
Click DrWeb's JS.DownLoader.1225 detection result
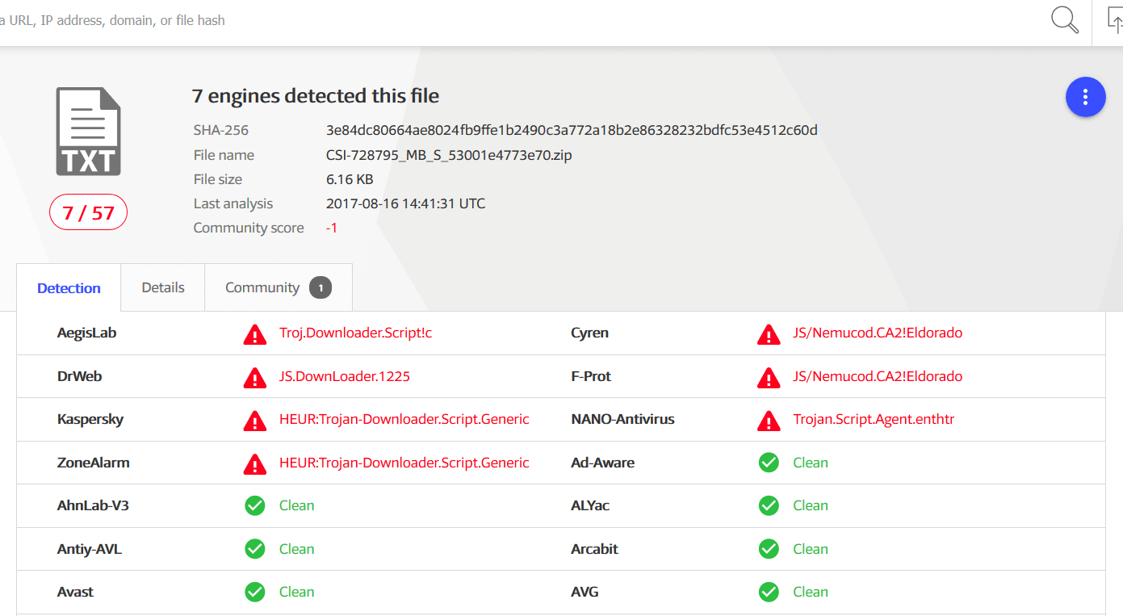pyautogui.click(x=345, y=376)
